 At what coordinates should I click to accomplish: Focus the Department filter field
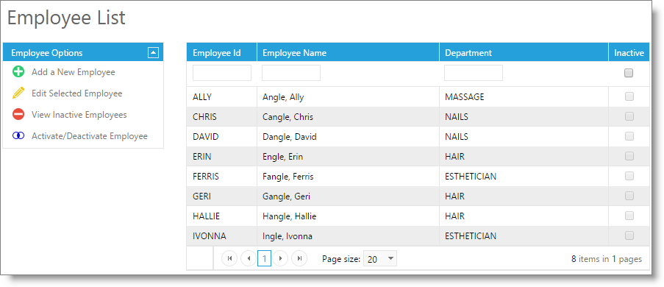(474, 73)
